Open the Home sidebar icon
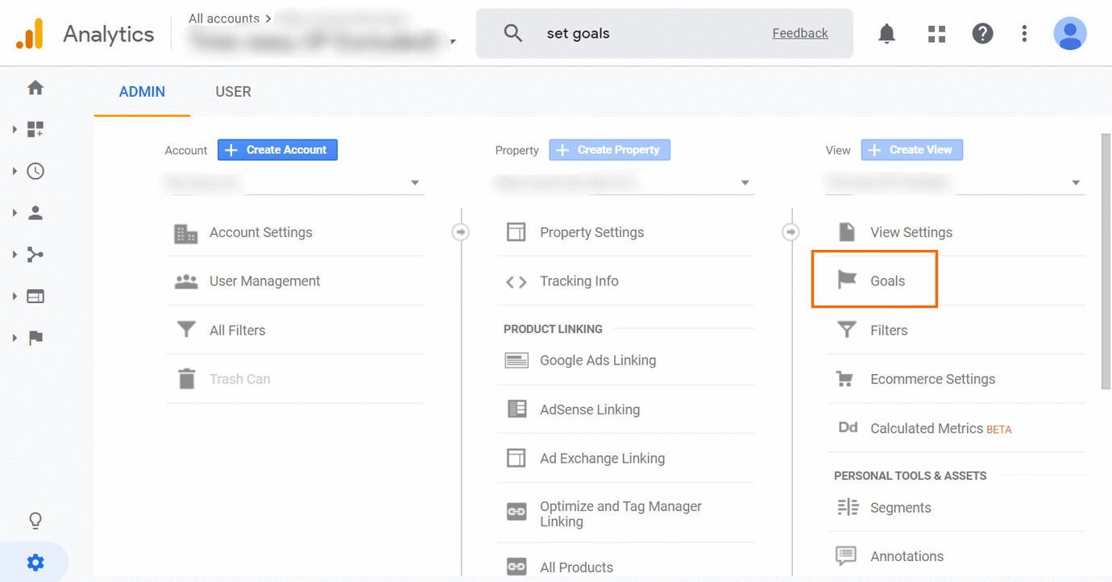This screenshot has width=1112, height=582. click(x=35, y=87)
